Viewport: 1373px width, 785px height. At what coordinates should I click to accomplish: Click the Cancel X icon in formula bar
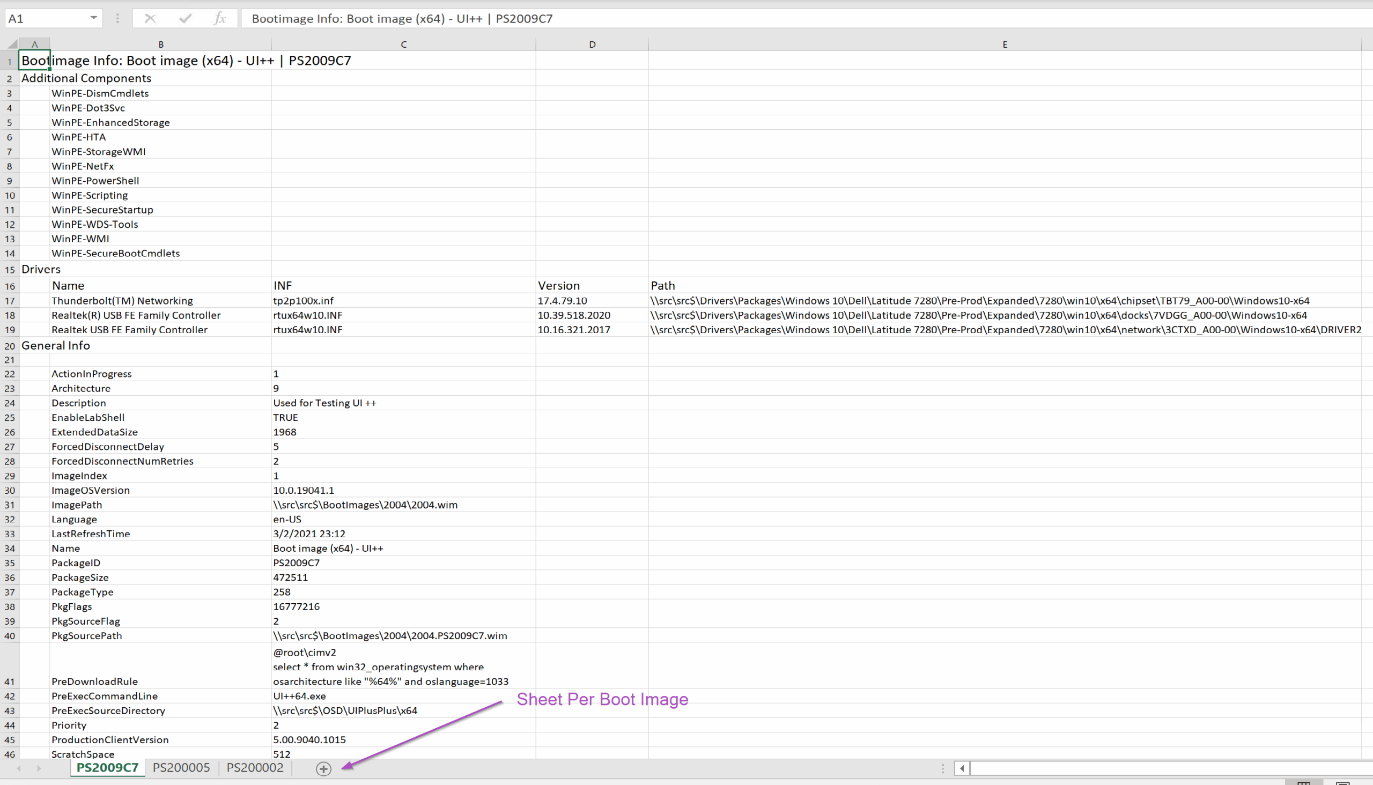151,19
